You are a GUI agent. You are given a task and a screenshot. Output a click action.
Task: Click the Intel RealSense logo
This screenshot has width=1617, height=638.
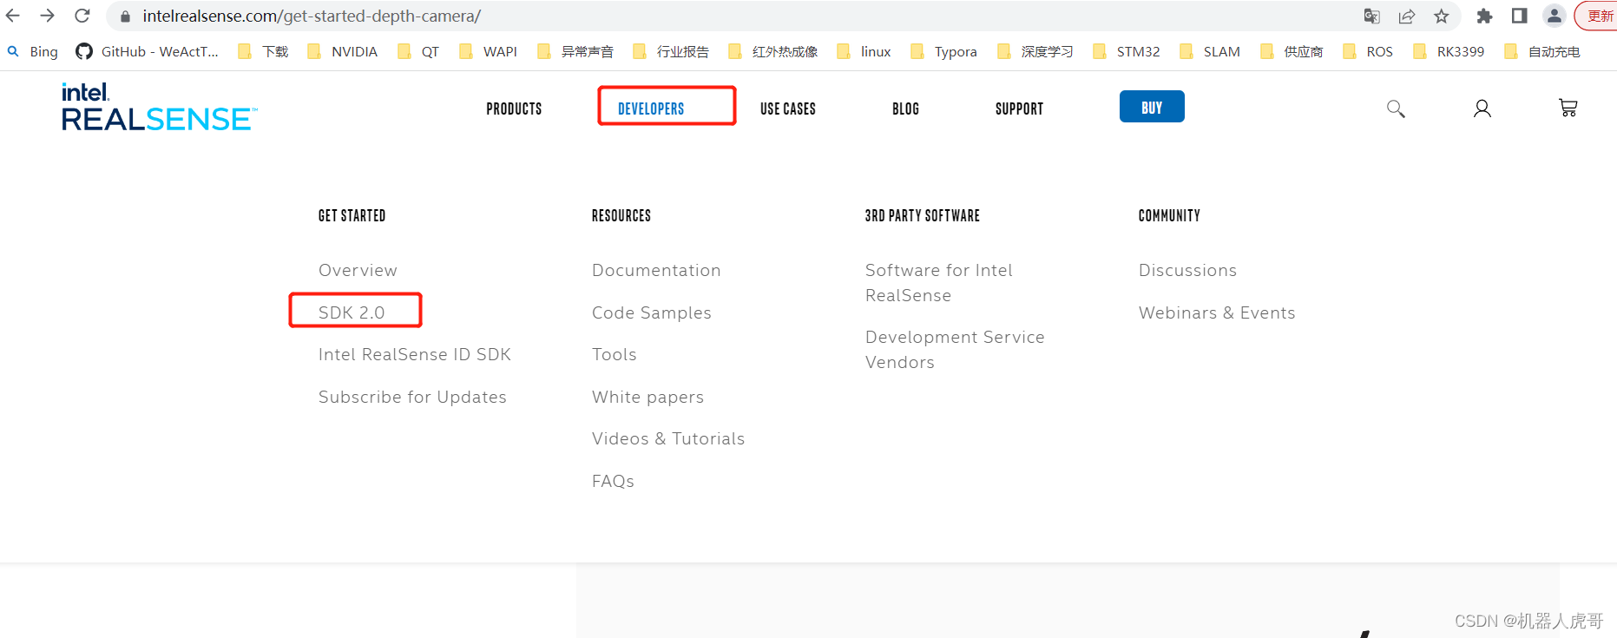click(x=160, y=107)
